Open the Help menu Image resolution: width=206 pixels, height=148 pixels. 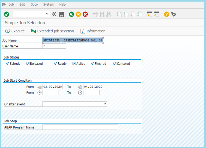tap(62, 5)
